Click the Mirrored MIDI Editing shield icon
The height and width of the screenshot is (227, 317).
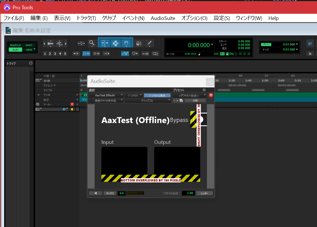135,54
